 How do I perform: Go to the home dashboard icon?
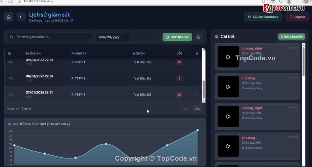point(9,17)
